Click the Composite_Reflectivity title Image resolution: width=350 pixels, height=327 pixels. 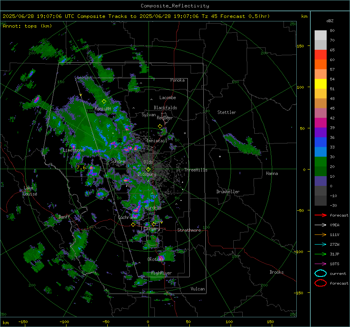pos(175,6)
